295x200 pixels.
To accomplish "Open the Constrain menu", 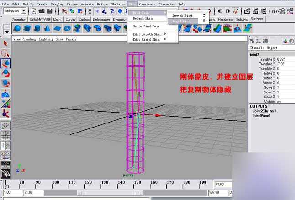I will pos(147,4).
